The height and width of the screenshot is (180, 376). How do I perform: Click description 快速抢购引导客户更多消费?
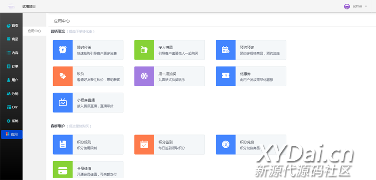pos(97,53)
